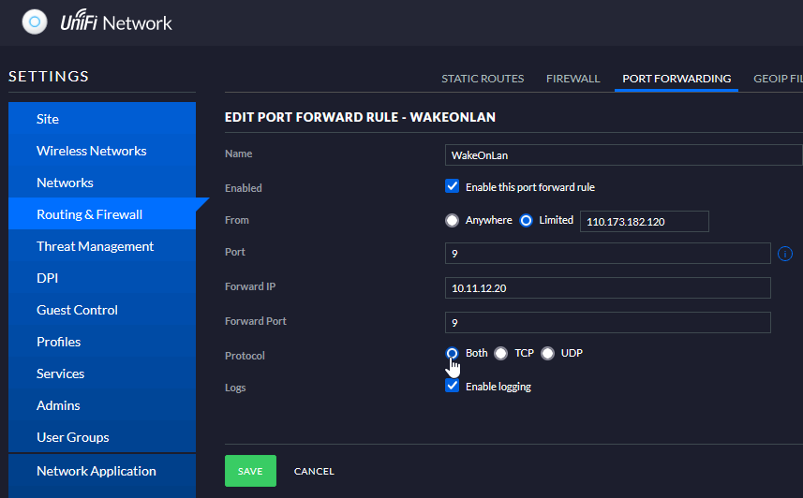Choose the TCP protocol option
This screenshot has width=803, height=498.
501,353
